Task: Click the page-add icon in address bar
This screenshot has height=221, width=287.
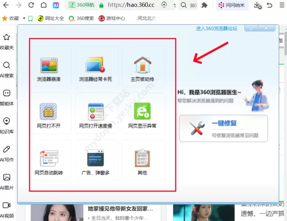Action: pos(164,5)
